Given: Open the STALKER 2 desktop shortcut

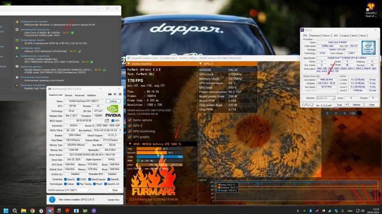Looking at the screenshot, I should (371, 10).
